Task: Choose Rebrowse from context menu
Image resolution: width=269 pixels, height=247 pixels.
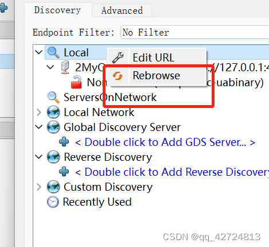Action: pos(157,75)
